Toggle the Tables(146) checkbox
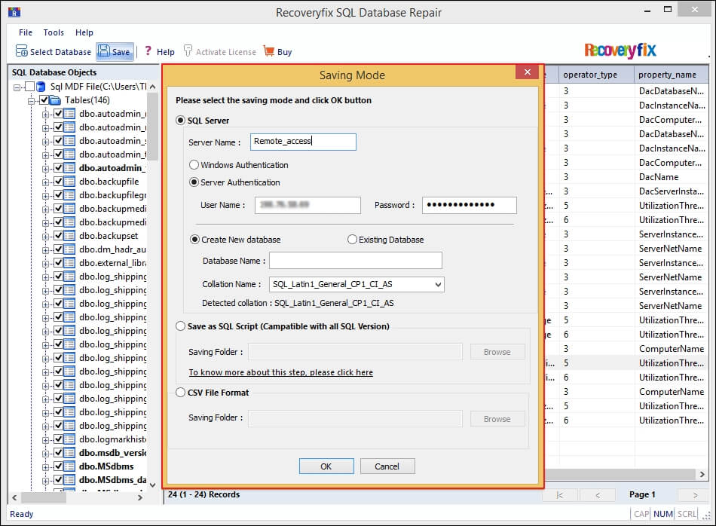The height and width of the screenshot is (526, 716). coord(44,100)
